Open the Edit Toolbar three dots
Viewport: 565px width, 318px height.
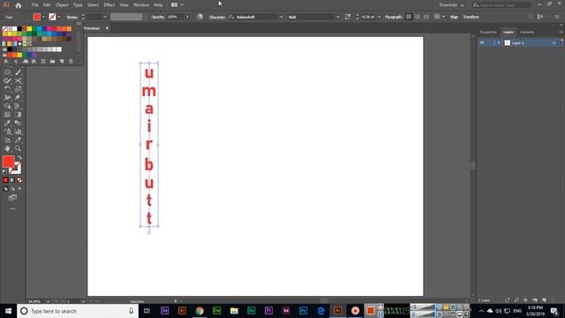click(12, 208)
